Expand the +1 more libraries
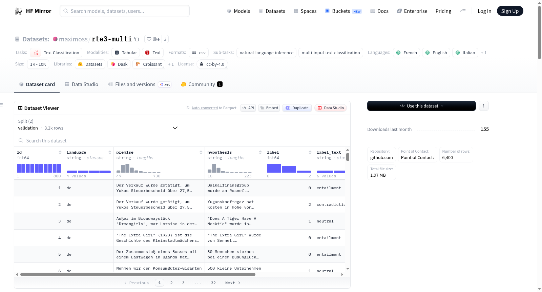 (171, 64)
